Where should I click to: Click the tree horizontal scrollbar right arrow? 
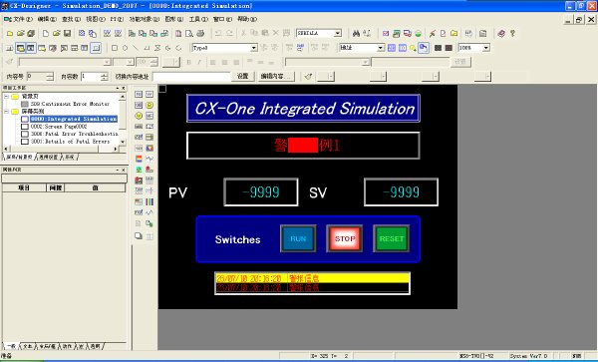(116, 149)
